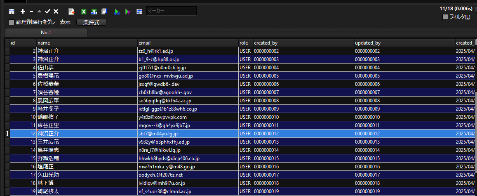Screen dimensions: 477x196
Task: Select name cell 佐山恭
Action: 87,68
